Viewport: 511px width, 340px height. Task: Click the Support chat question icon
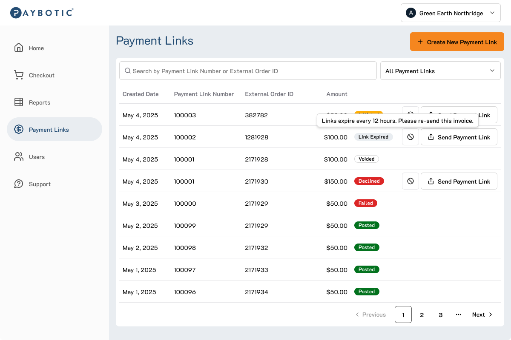pyautogui.click(x=19, y=184)
